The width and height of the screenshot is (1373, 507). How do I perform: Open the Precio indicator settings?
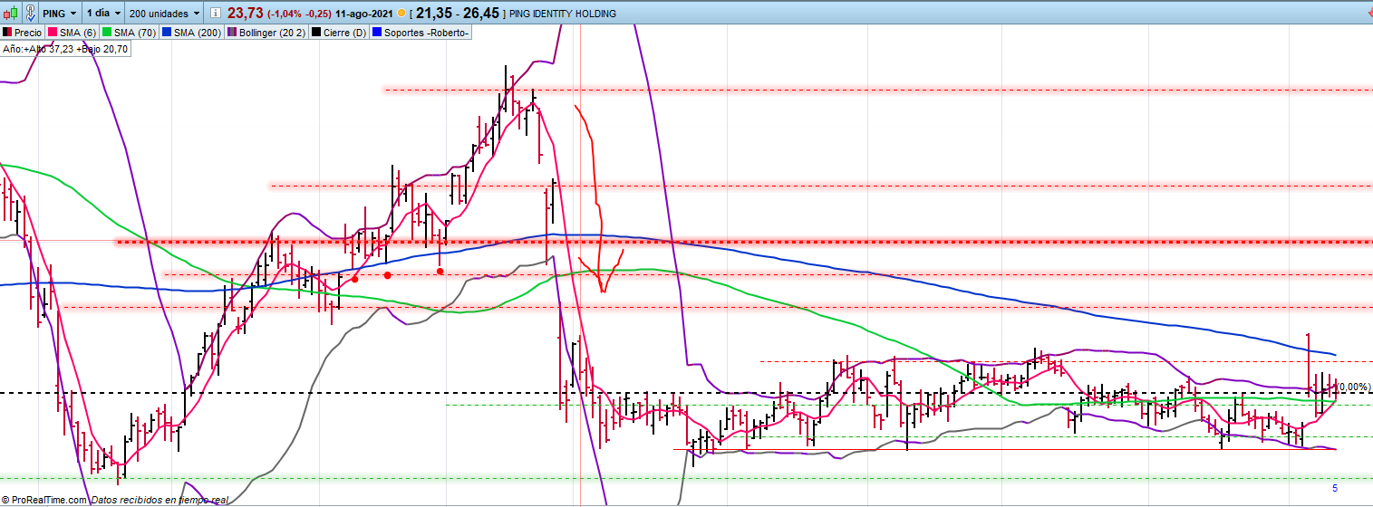point(22,33)
